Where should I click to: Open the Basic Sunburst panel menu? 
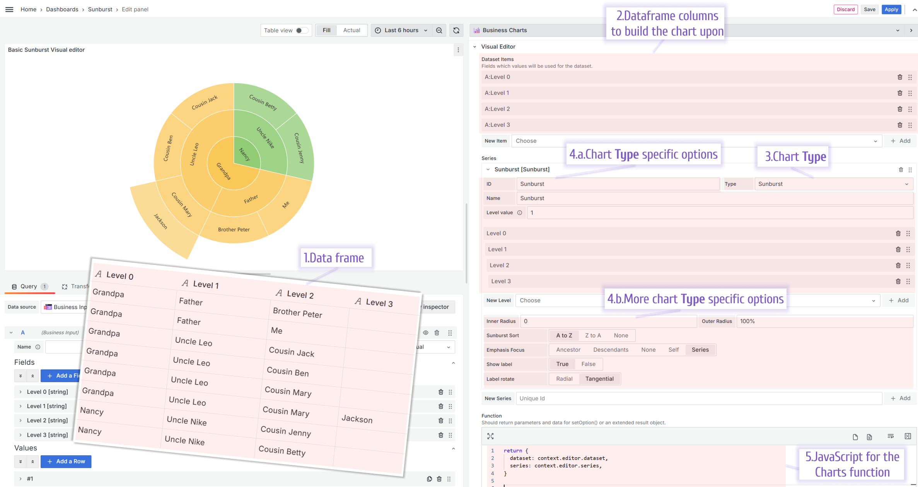pos(458,50)
